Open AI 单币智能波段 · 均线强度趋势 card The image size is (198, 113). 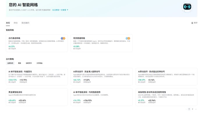click(102, 97)
